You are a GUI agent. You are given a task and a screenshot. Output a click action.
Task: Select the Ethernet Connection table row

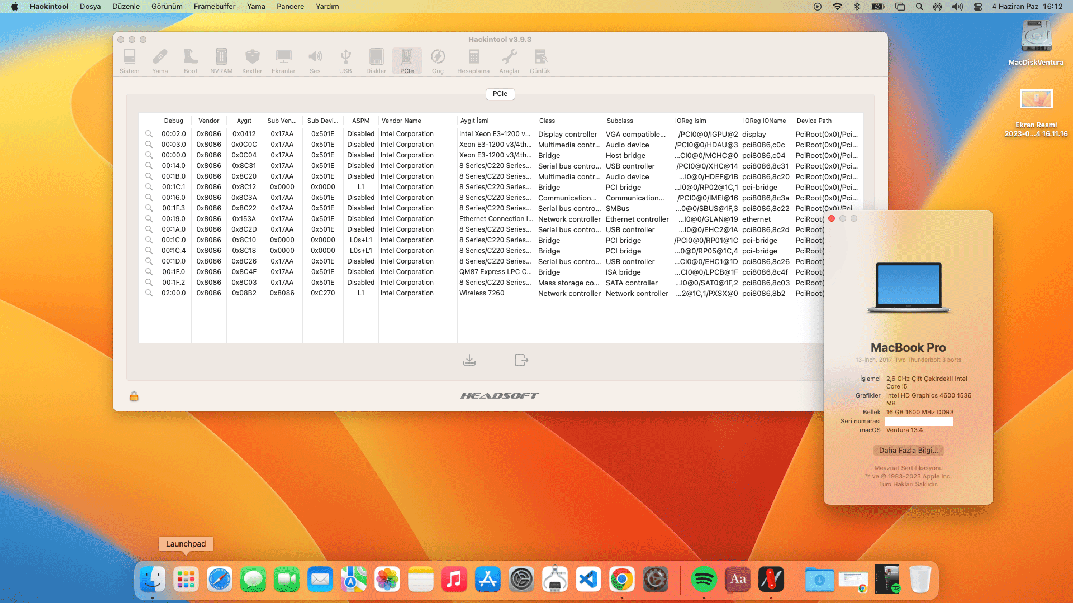[496, 219]
